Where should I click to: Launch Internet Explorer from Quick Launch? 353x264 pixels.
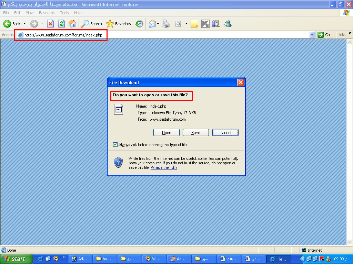[x=40, y=259]
